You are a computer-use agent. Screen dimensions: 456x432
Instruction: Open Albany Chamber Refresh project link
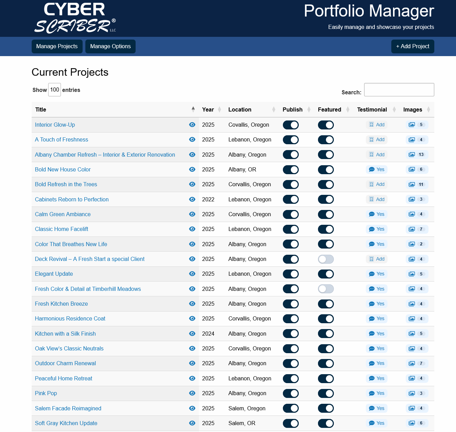[105, 155]
